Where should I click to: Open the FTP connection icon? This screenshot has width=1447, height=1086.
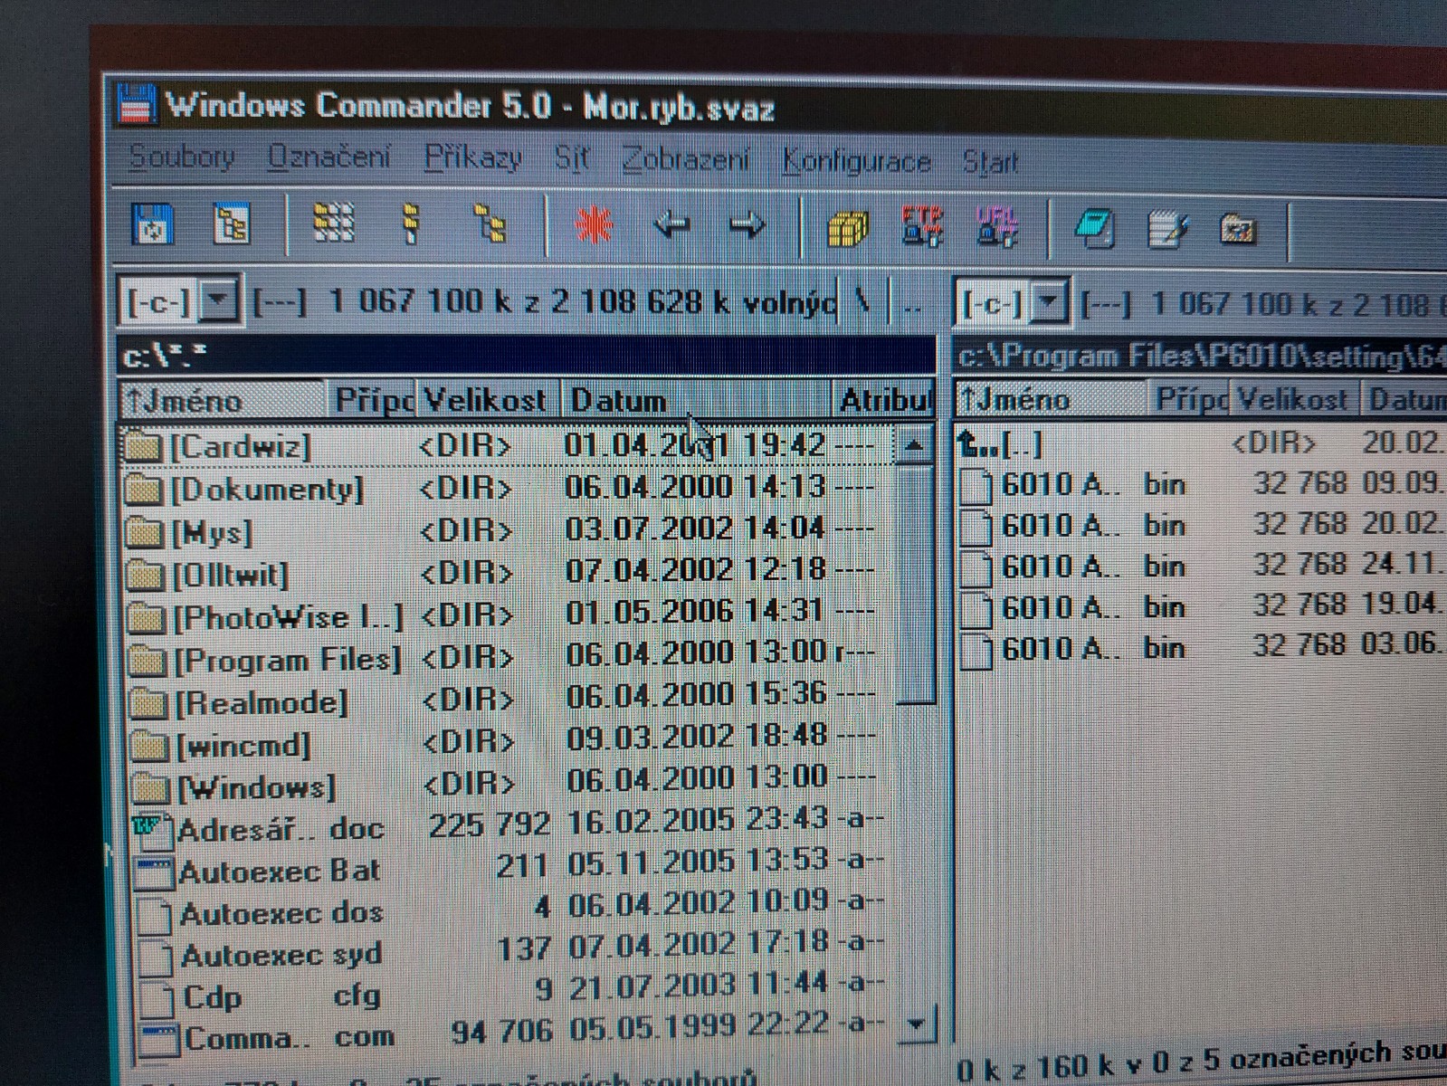point(921,227)
